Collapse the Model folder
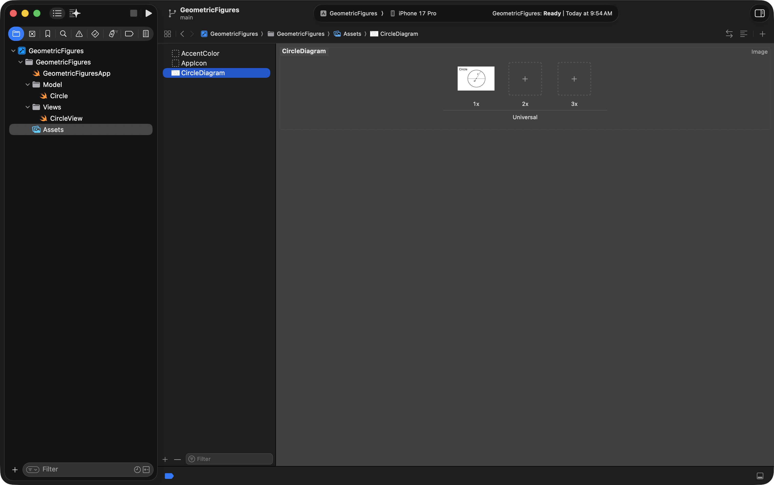774x485 pixels. click(28, 85)
